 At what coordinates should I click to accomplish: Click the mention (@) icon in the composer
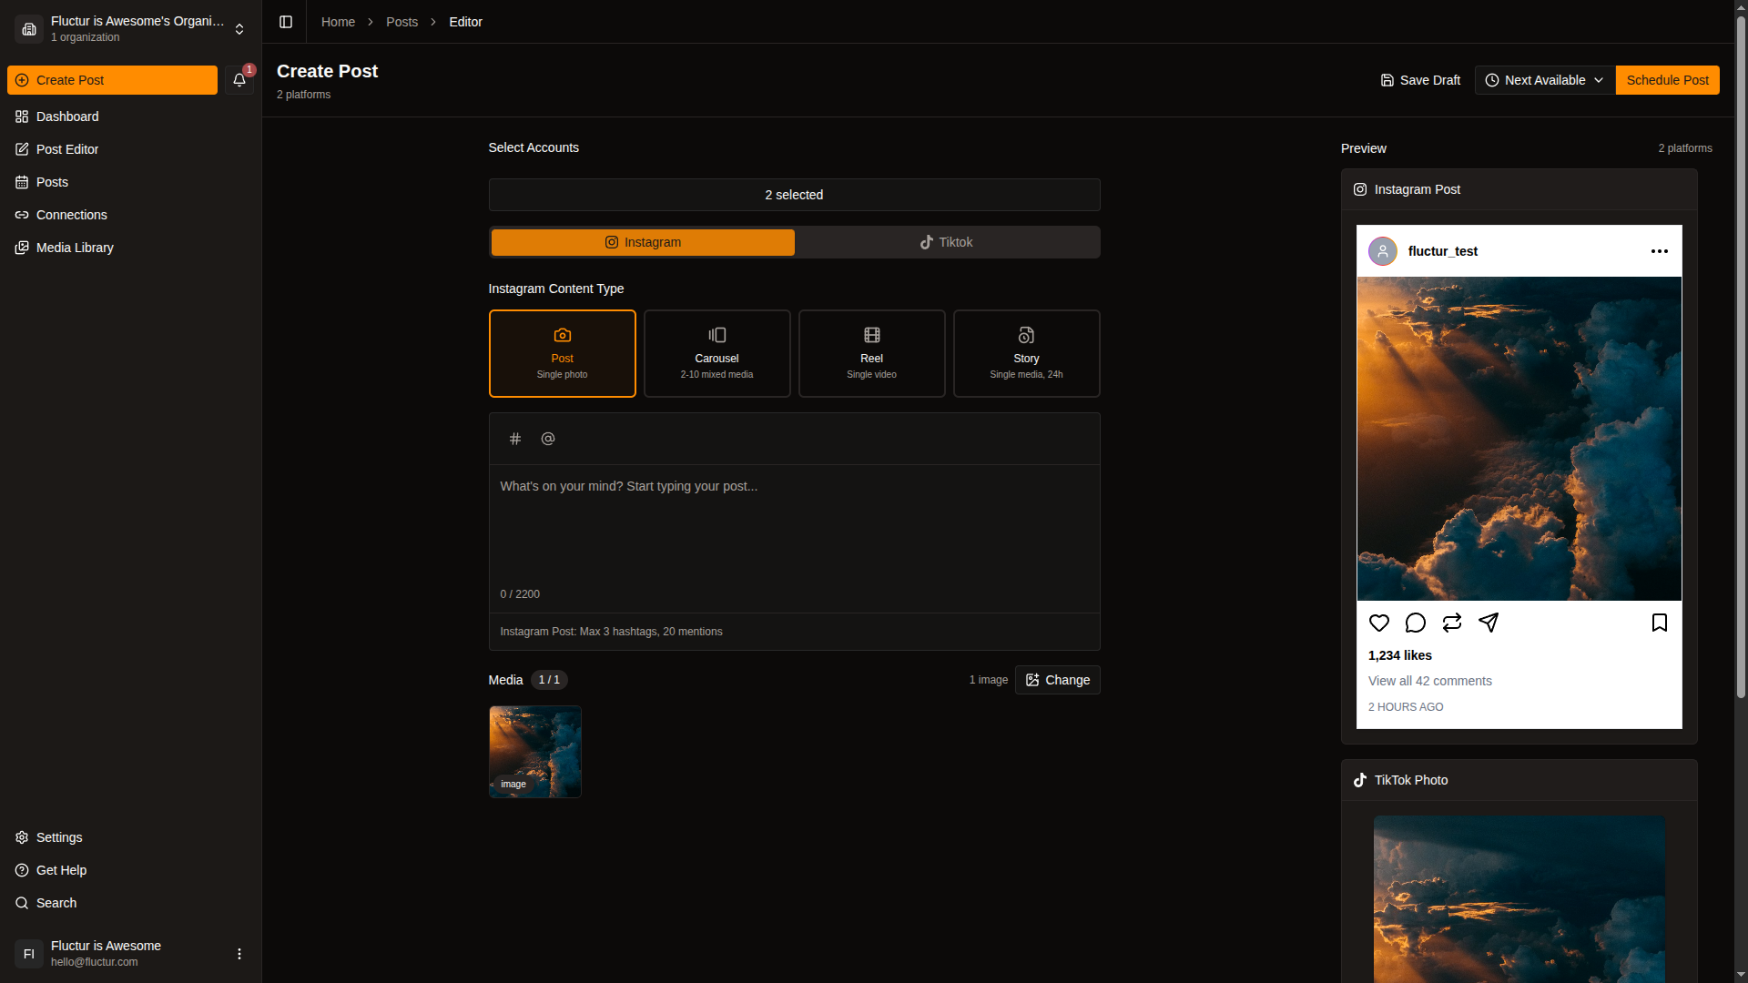547,439
